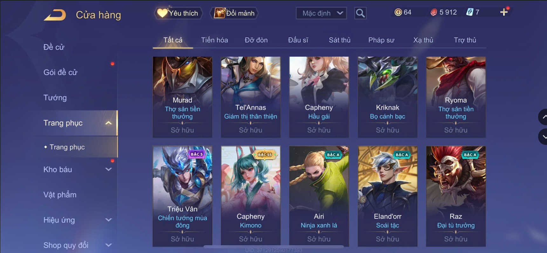Click the page-down arrow on right edge
547x253 pixels.
(543, 137)
